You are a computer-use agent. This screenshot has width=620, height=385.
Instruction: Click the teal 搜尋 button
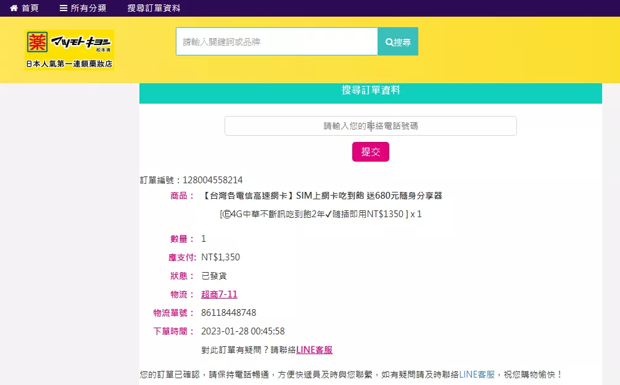pyautogui.click(x=398, y=41)
